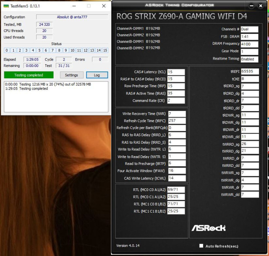Click the tWRWR_sg value field
Screen dimensions: 269x256
pos(250,173)
